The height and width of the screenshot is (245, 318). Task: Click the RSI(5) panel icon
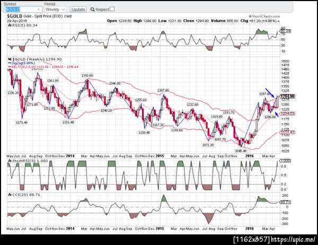[10, 25]
